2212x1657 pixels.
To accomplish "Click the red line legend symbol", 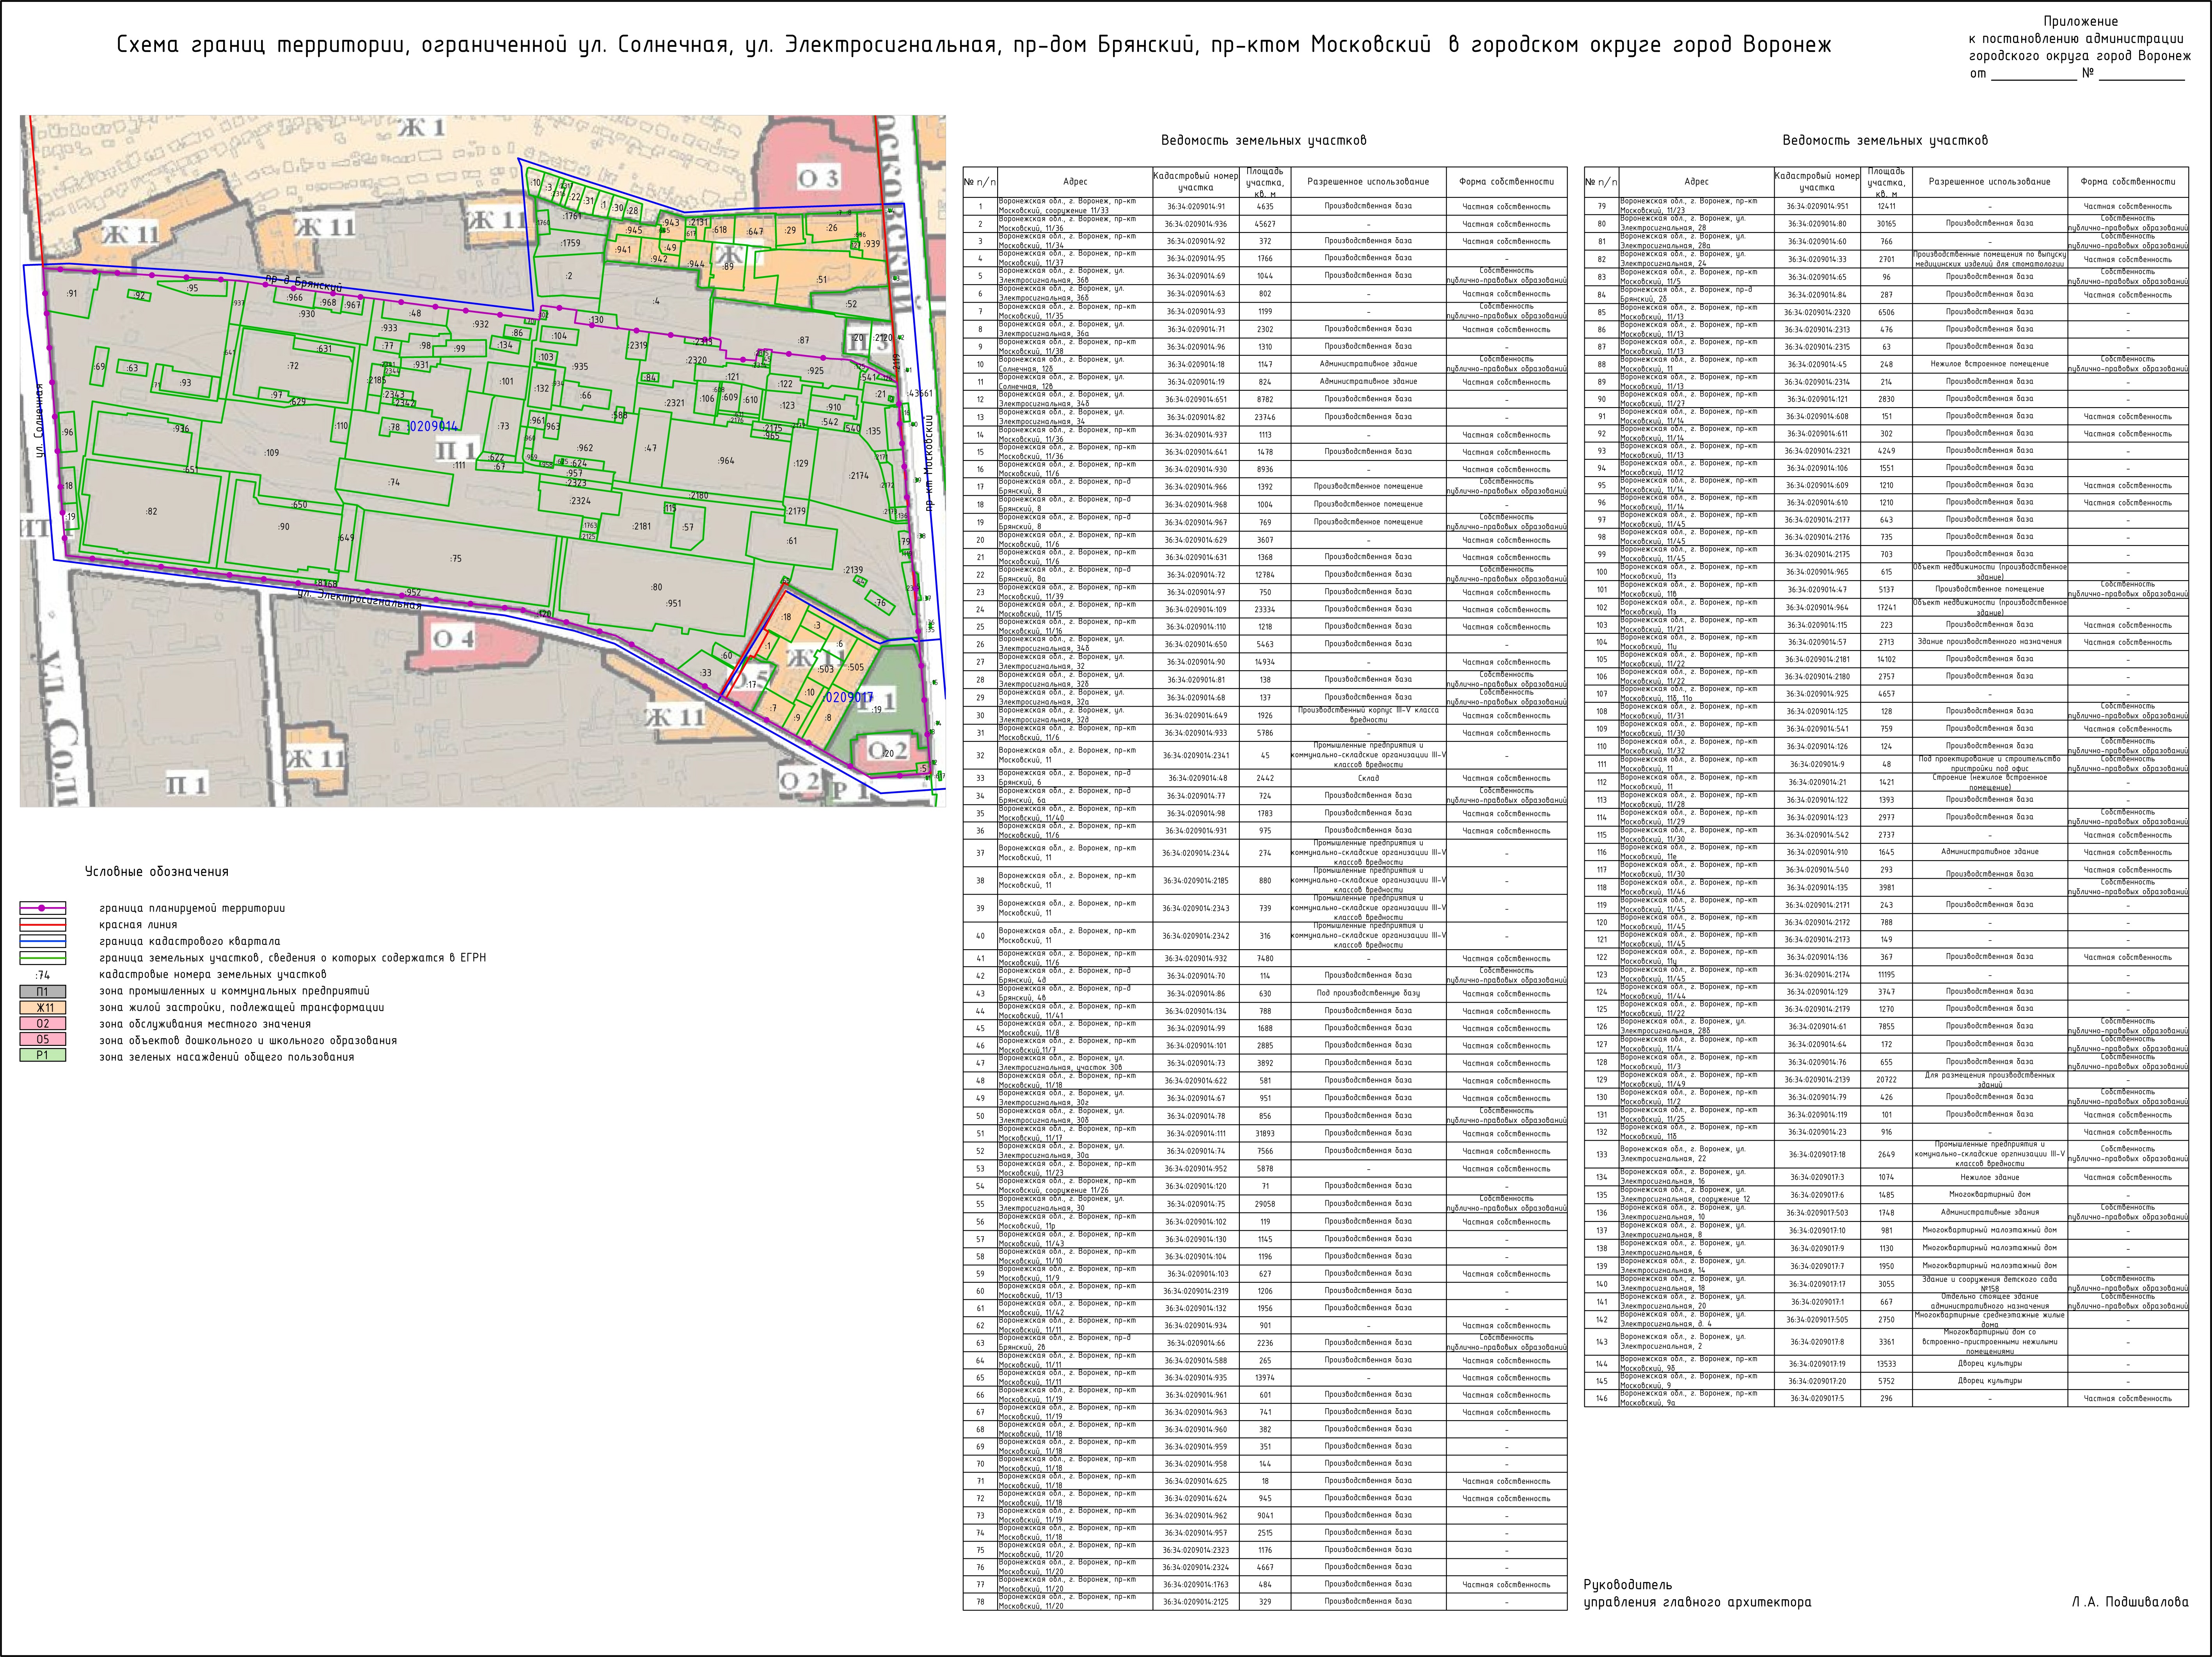I will tap(42, 925).
